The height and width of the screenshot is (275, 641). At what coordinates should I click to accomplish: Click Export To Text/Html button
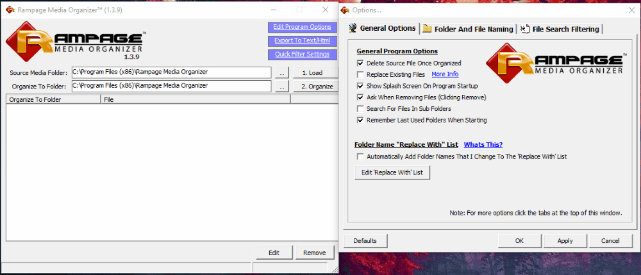[x=302, y=41]
